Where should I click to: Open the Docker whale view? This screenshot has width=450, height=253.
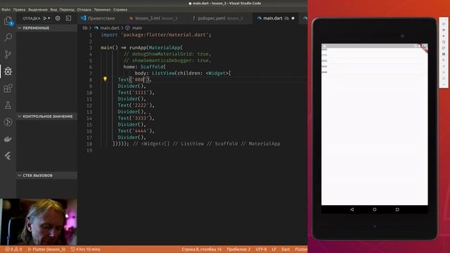click(8, 139)
